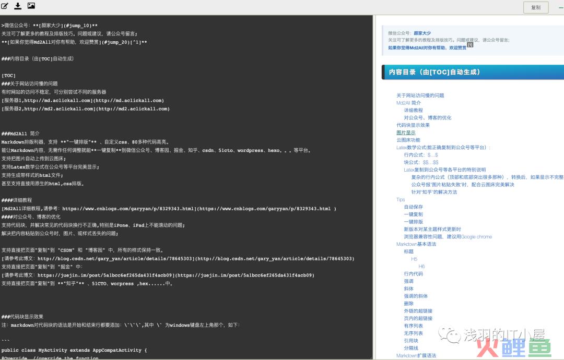Jump to Tips section in TOC

[401, 199]
